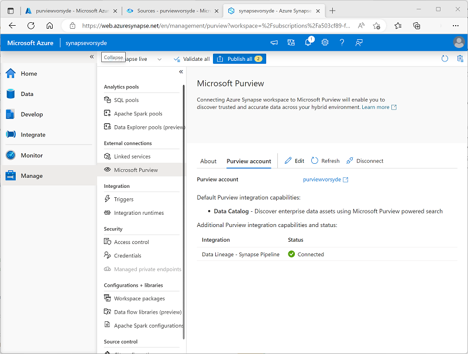Collapse the Manage submenu panel

pyautogui.click(x=181, y=71)
